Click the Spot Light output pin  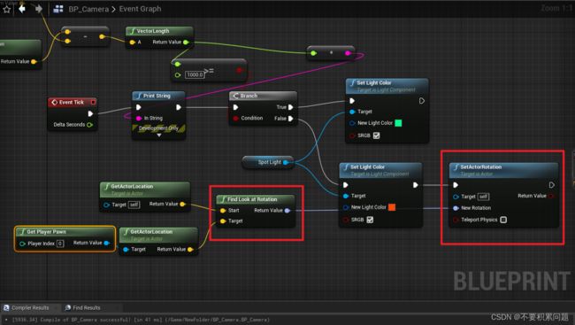286,162
